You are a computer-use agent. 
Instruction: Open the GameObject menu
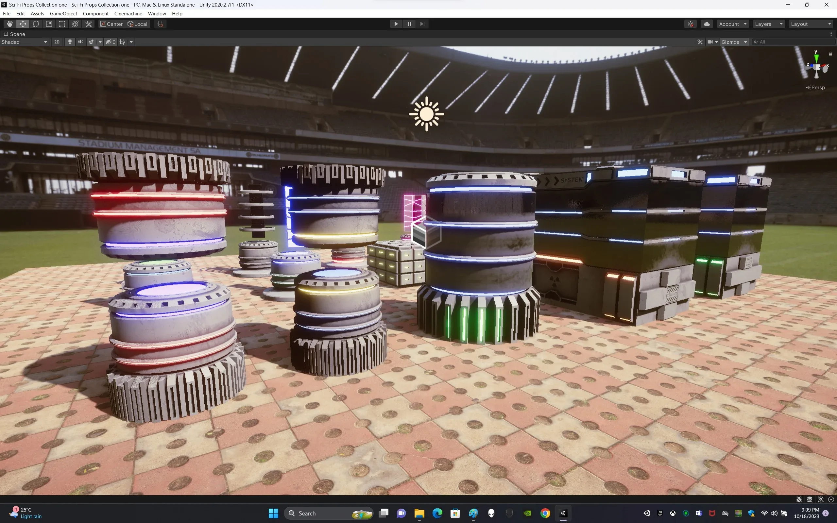[63, 13]
